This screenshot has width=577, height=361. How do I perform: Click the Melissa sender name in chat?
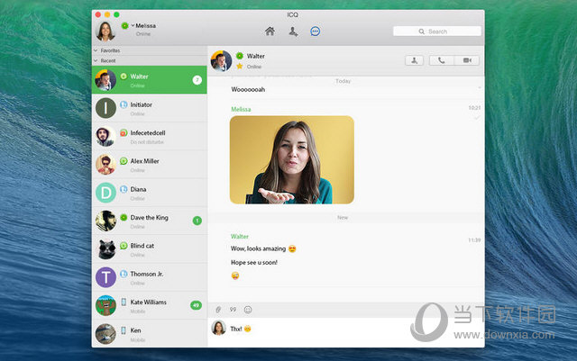(241, 109)
